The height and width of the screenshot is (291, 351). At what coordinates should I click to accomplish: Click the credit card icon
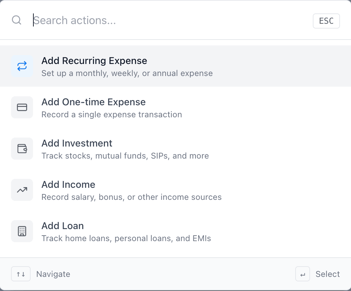click(22, 107)
